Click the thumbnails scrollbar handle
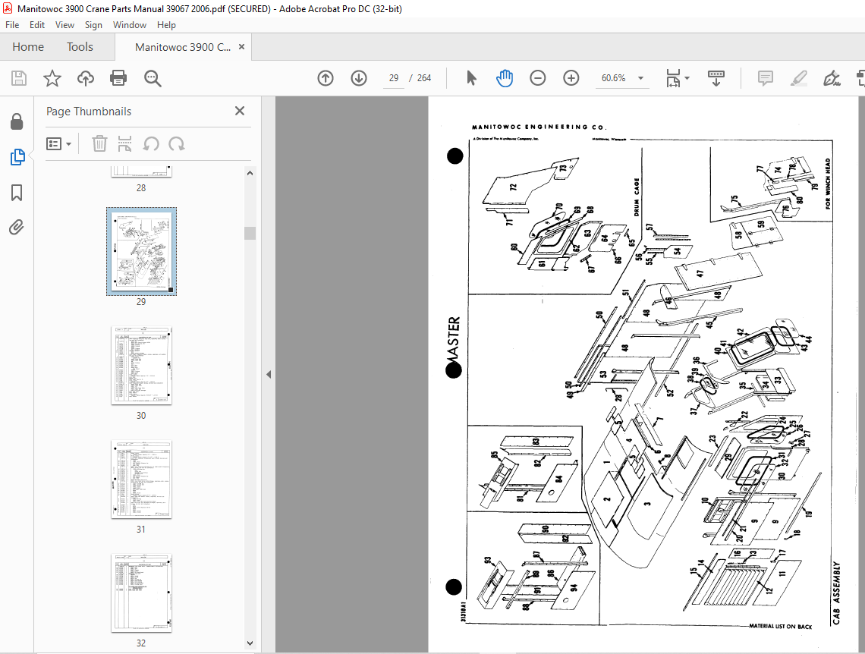This screenshot has width=865, height=654. (x=250, y=233)
